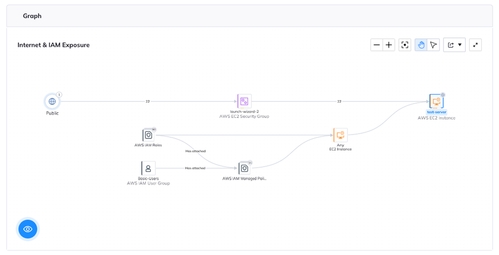Zoom in the graph with plus button
The image size is (499, 255).
click(x=389, y=45)
